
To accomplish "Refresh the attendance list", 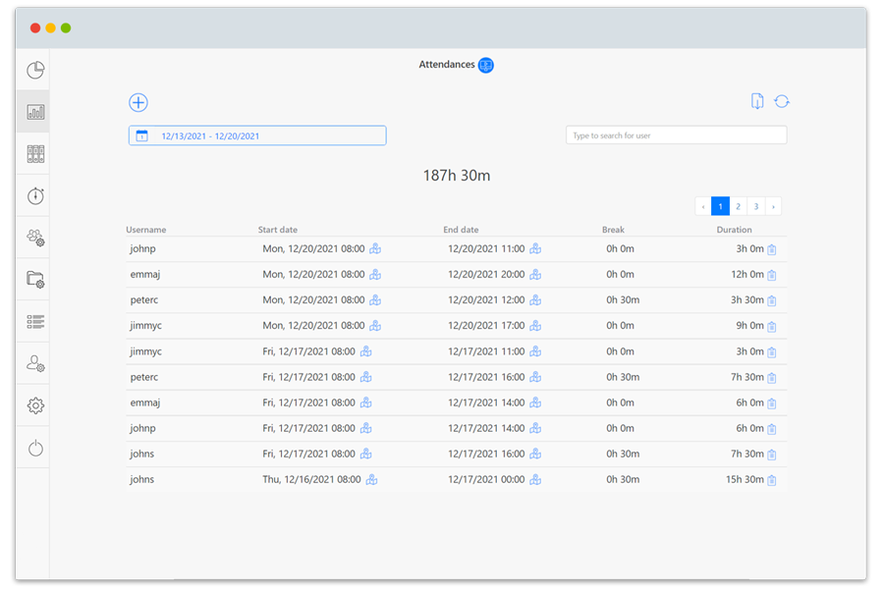I will 782,101.
